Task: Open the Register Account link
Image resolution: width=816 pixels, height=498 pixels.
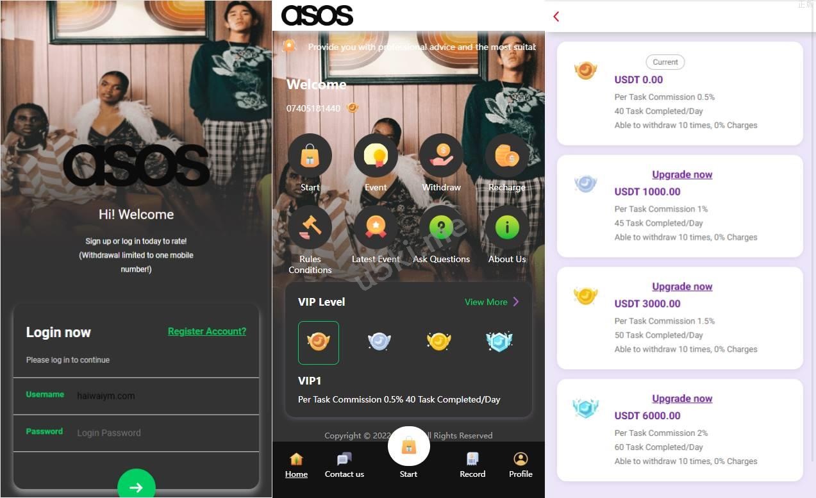Action: coord(207,331)
